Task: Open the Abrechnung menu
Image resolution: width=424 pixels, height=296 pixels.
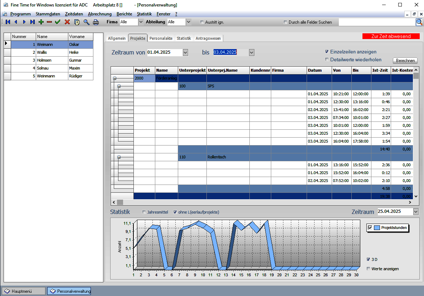Action: (100, 14)
